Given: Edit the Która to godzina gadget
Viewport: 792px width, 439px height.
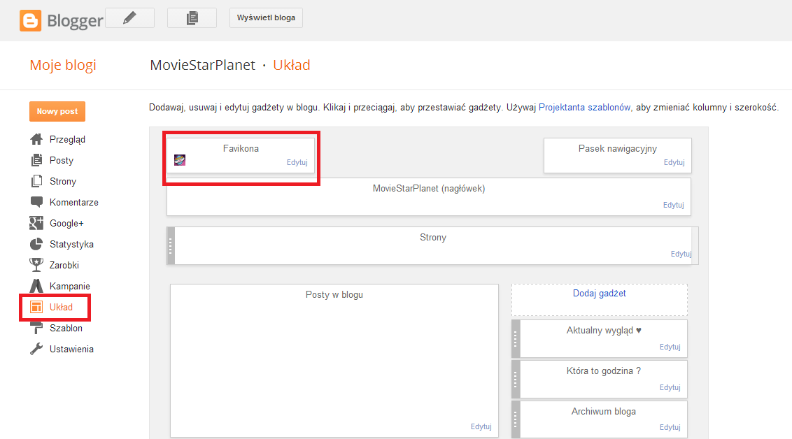Looking at the screenshot, I should point(670,387).
